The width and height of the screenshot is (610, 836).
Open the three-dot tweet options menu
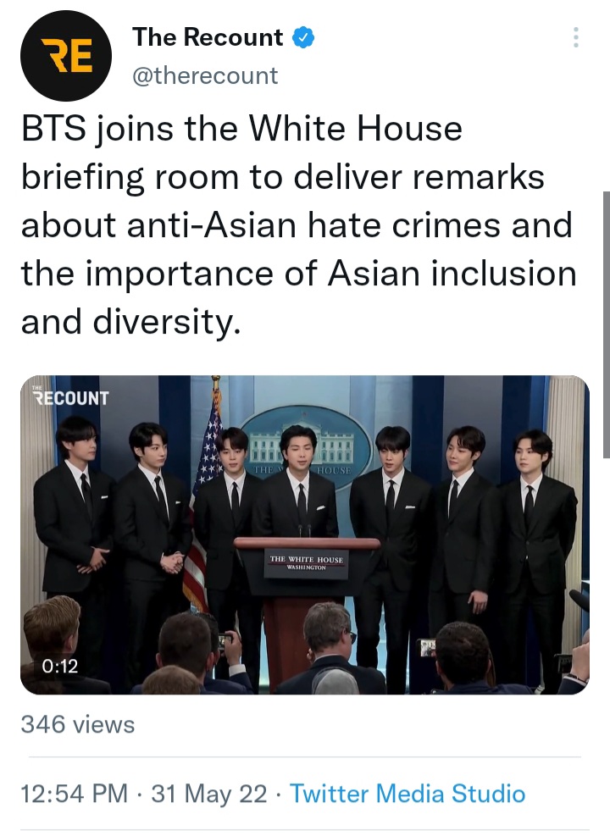coord(576,37)
